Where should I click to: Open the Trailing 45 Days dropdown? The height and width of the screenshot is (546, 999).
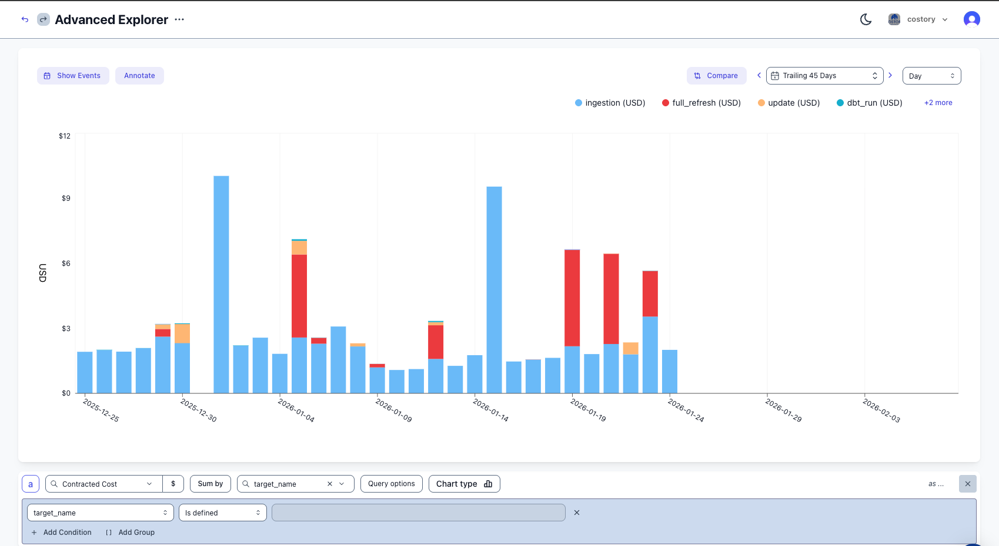click(x=824, y=76)
